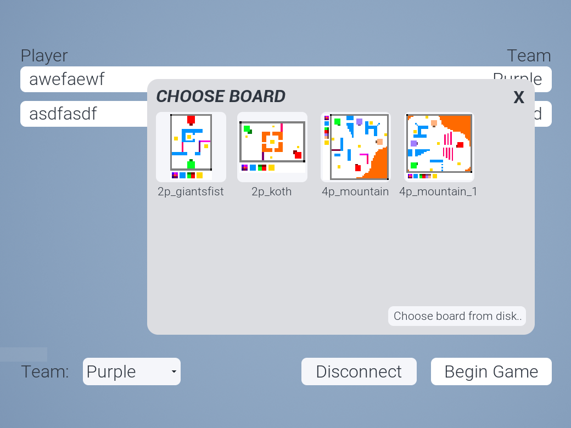Click the 2p_giantsfist label text
This screenshot has height=428, width=571.
coord(191,192)
